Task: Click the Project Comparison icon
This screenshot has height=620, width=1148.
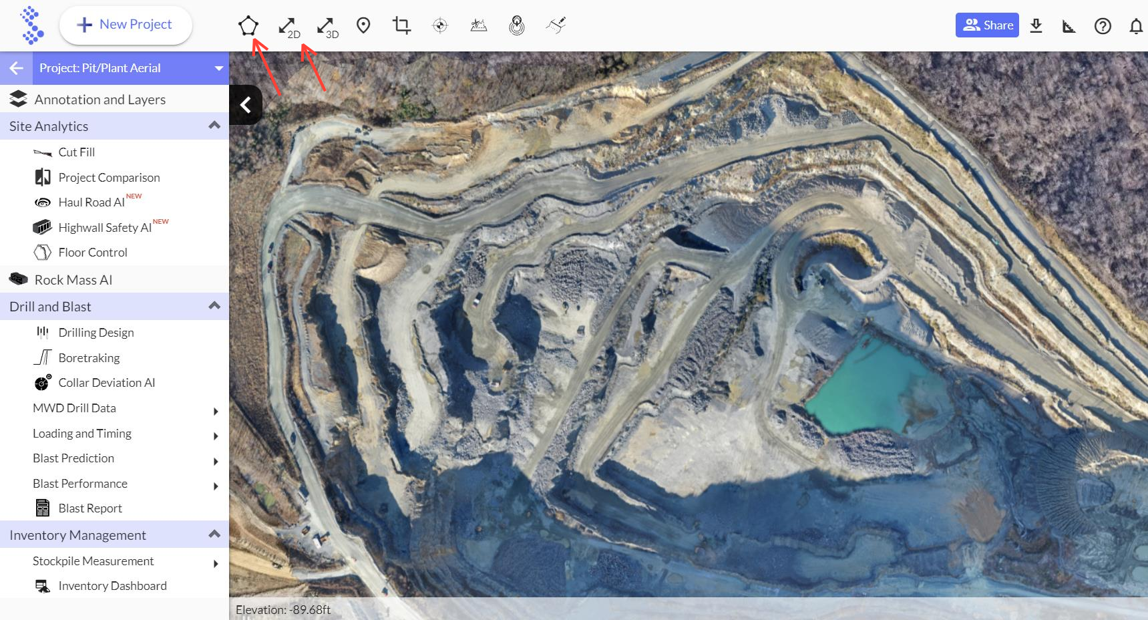Action: coord(42,177)
